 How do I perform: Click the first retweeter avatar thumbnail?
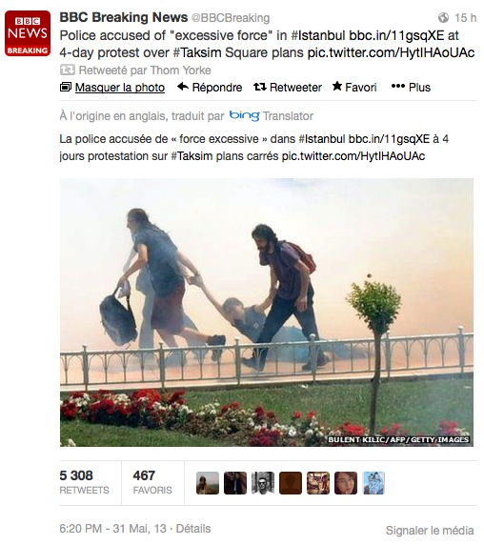(x=208, y=483)
